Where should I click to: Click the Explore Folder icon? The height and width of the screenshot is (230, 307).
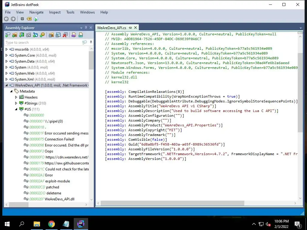[14, 35]
